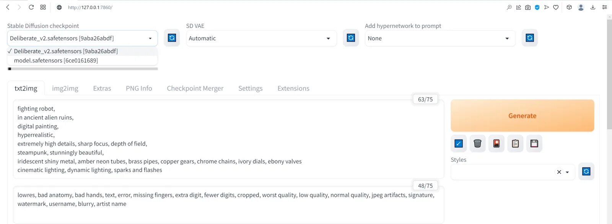Viewport: 612px width, 224px height.
Task: Go to the Checkpoint Merger tab
Action: click(195, 88)
